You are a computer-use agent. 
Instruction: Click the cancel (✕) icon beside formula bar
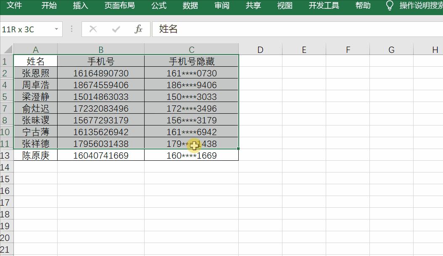93,29
